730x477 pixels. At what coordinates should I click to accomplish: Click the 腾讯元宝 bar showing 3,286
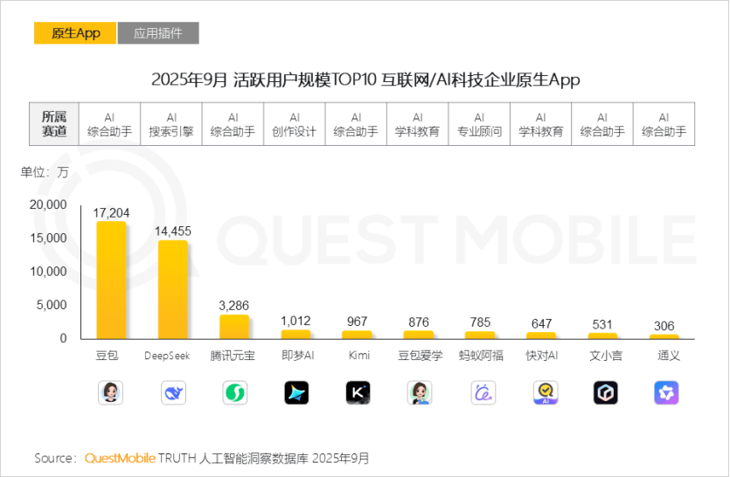pyautogui.click(x=234, y=326)
